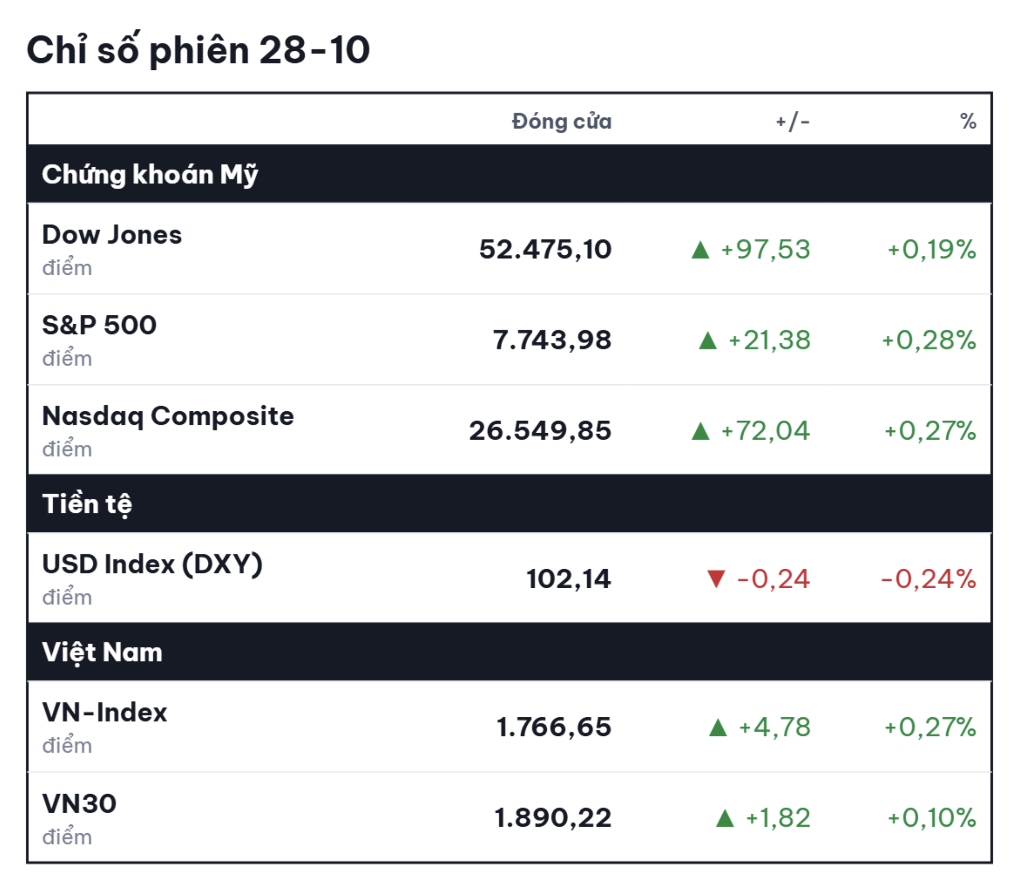Click the green up arrow beside Dow Jones change

(700, 250)
